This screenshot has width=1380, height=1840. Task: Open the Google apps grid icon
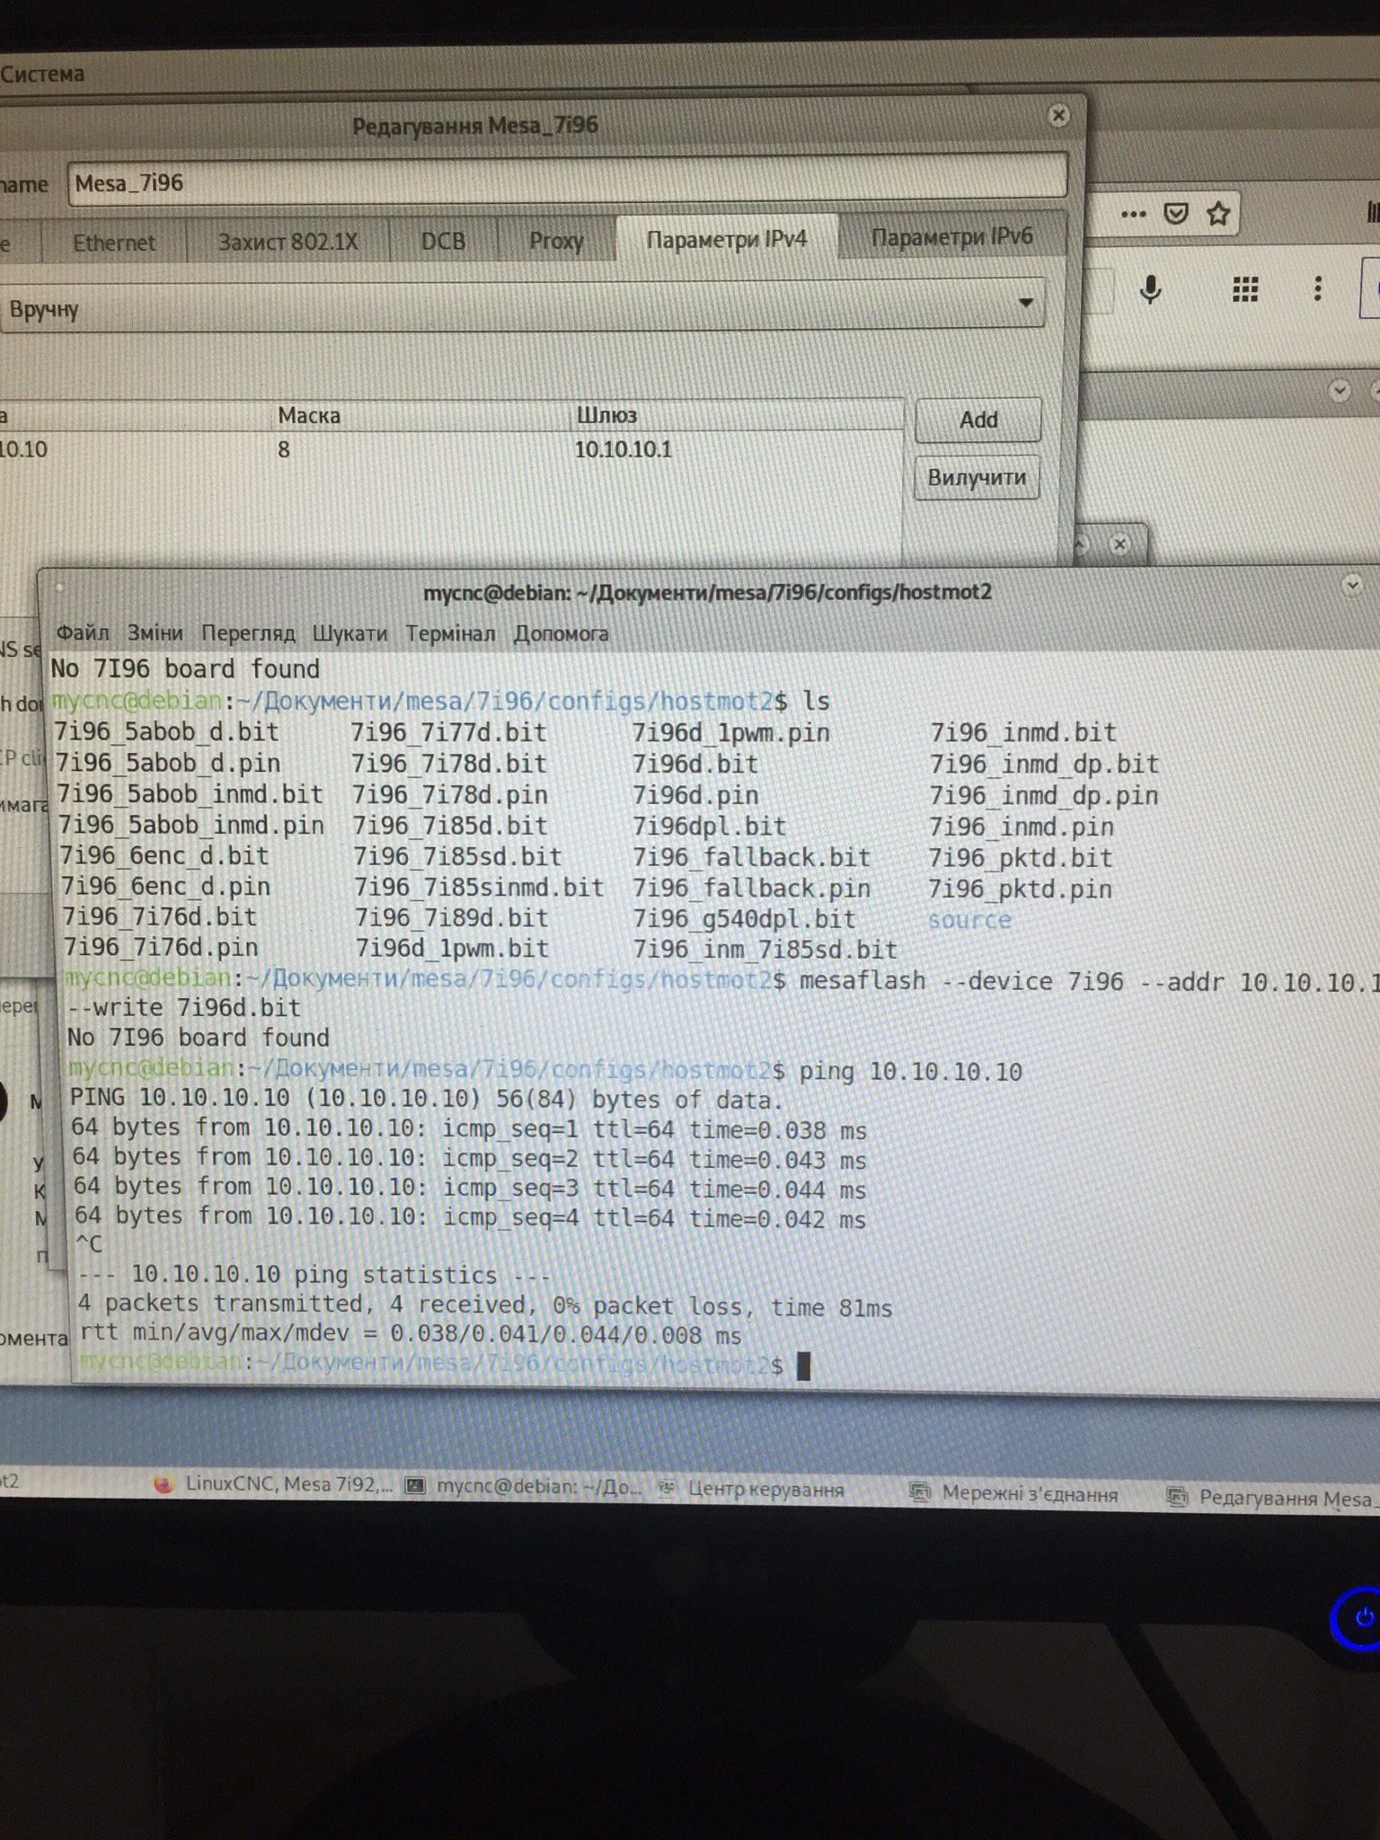1244,288
